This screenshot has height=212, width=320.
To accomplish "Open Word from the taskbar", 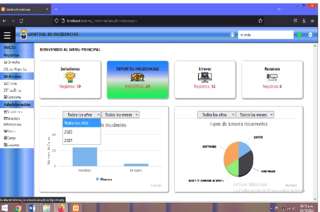I will (32, 208).
